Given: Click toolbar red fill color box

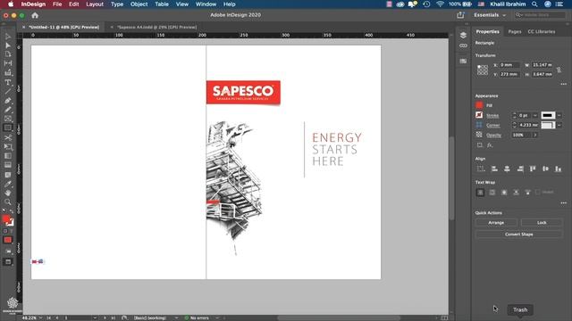Looking at the screenshot, I should (6, 218).
